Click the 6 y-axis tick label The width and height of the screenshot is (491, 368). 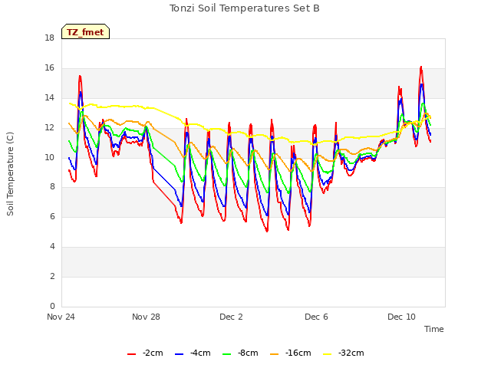pyautogui.click(x=52, y=216)
